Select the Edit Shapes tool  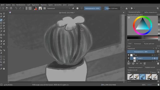[x=1, y=16]
